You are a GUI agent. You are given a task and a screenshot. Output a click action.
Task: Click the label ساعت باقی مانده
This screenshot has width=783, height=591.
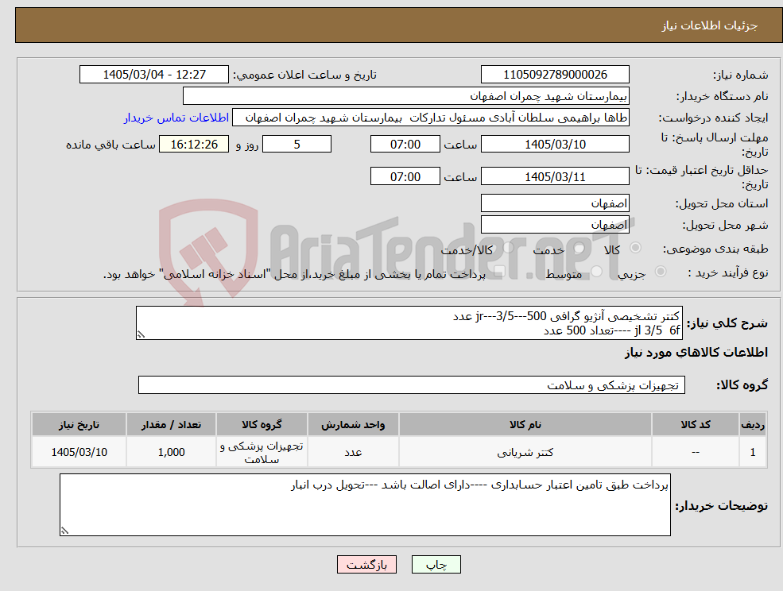tap(110, 145)
